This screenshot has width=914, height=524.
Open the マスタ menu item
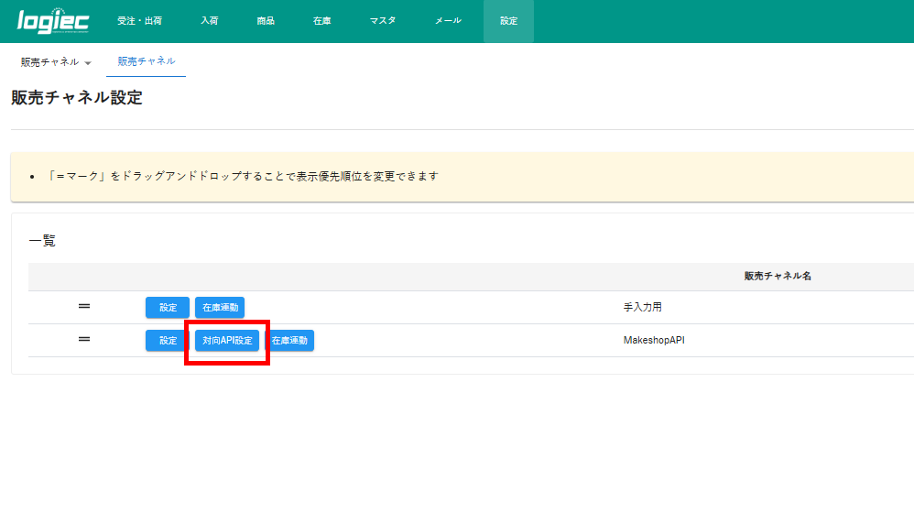(383, 21)
